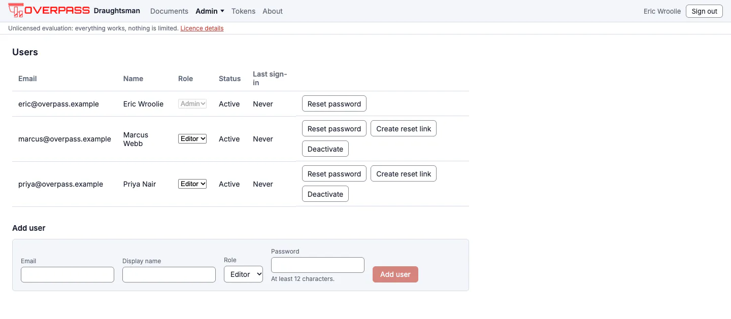Expand the Admin menu

coord(210,11)
